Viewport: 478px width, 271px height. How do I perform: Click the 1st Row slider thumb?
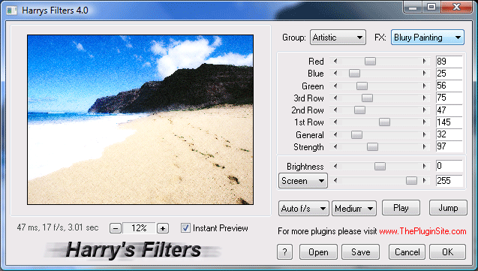pos(384,122)
